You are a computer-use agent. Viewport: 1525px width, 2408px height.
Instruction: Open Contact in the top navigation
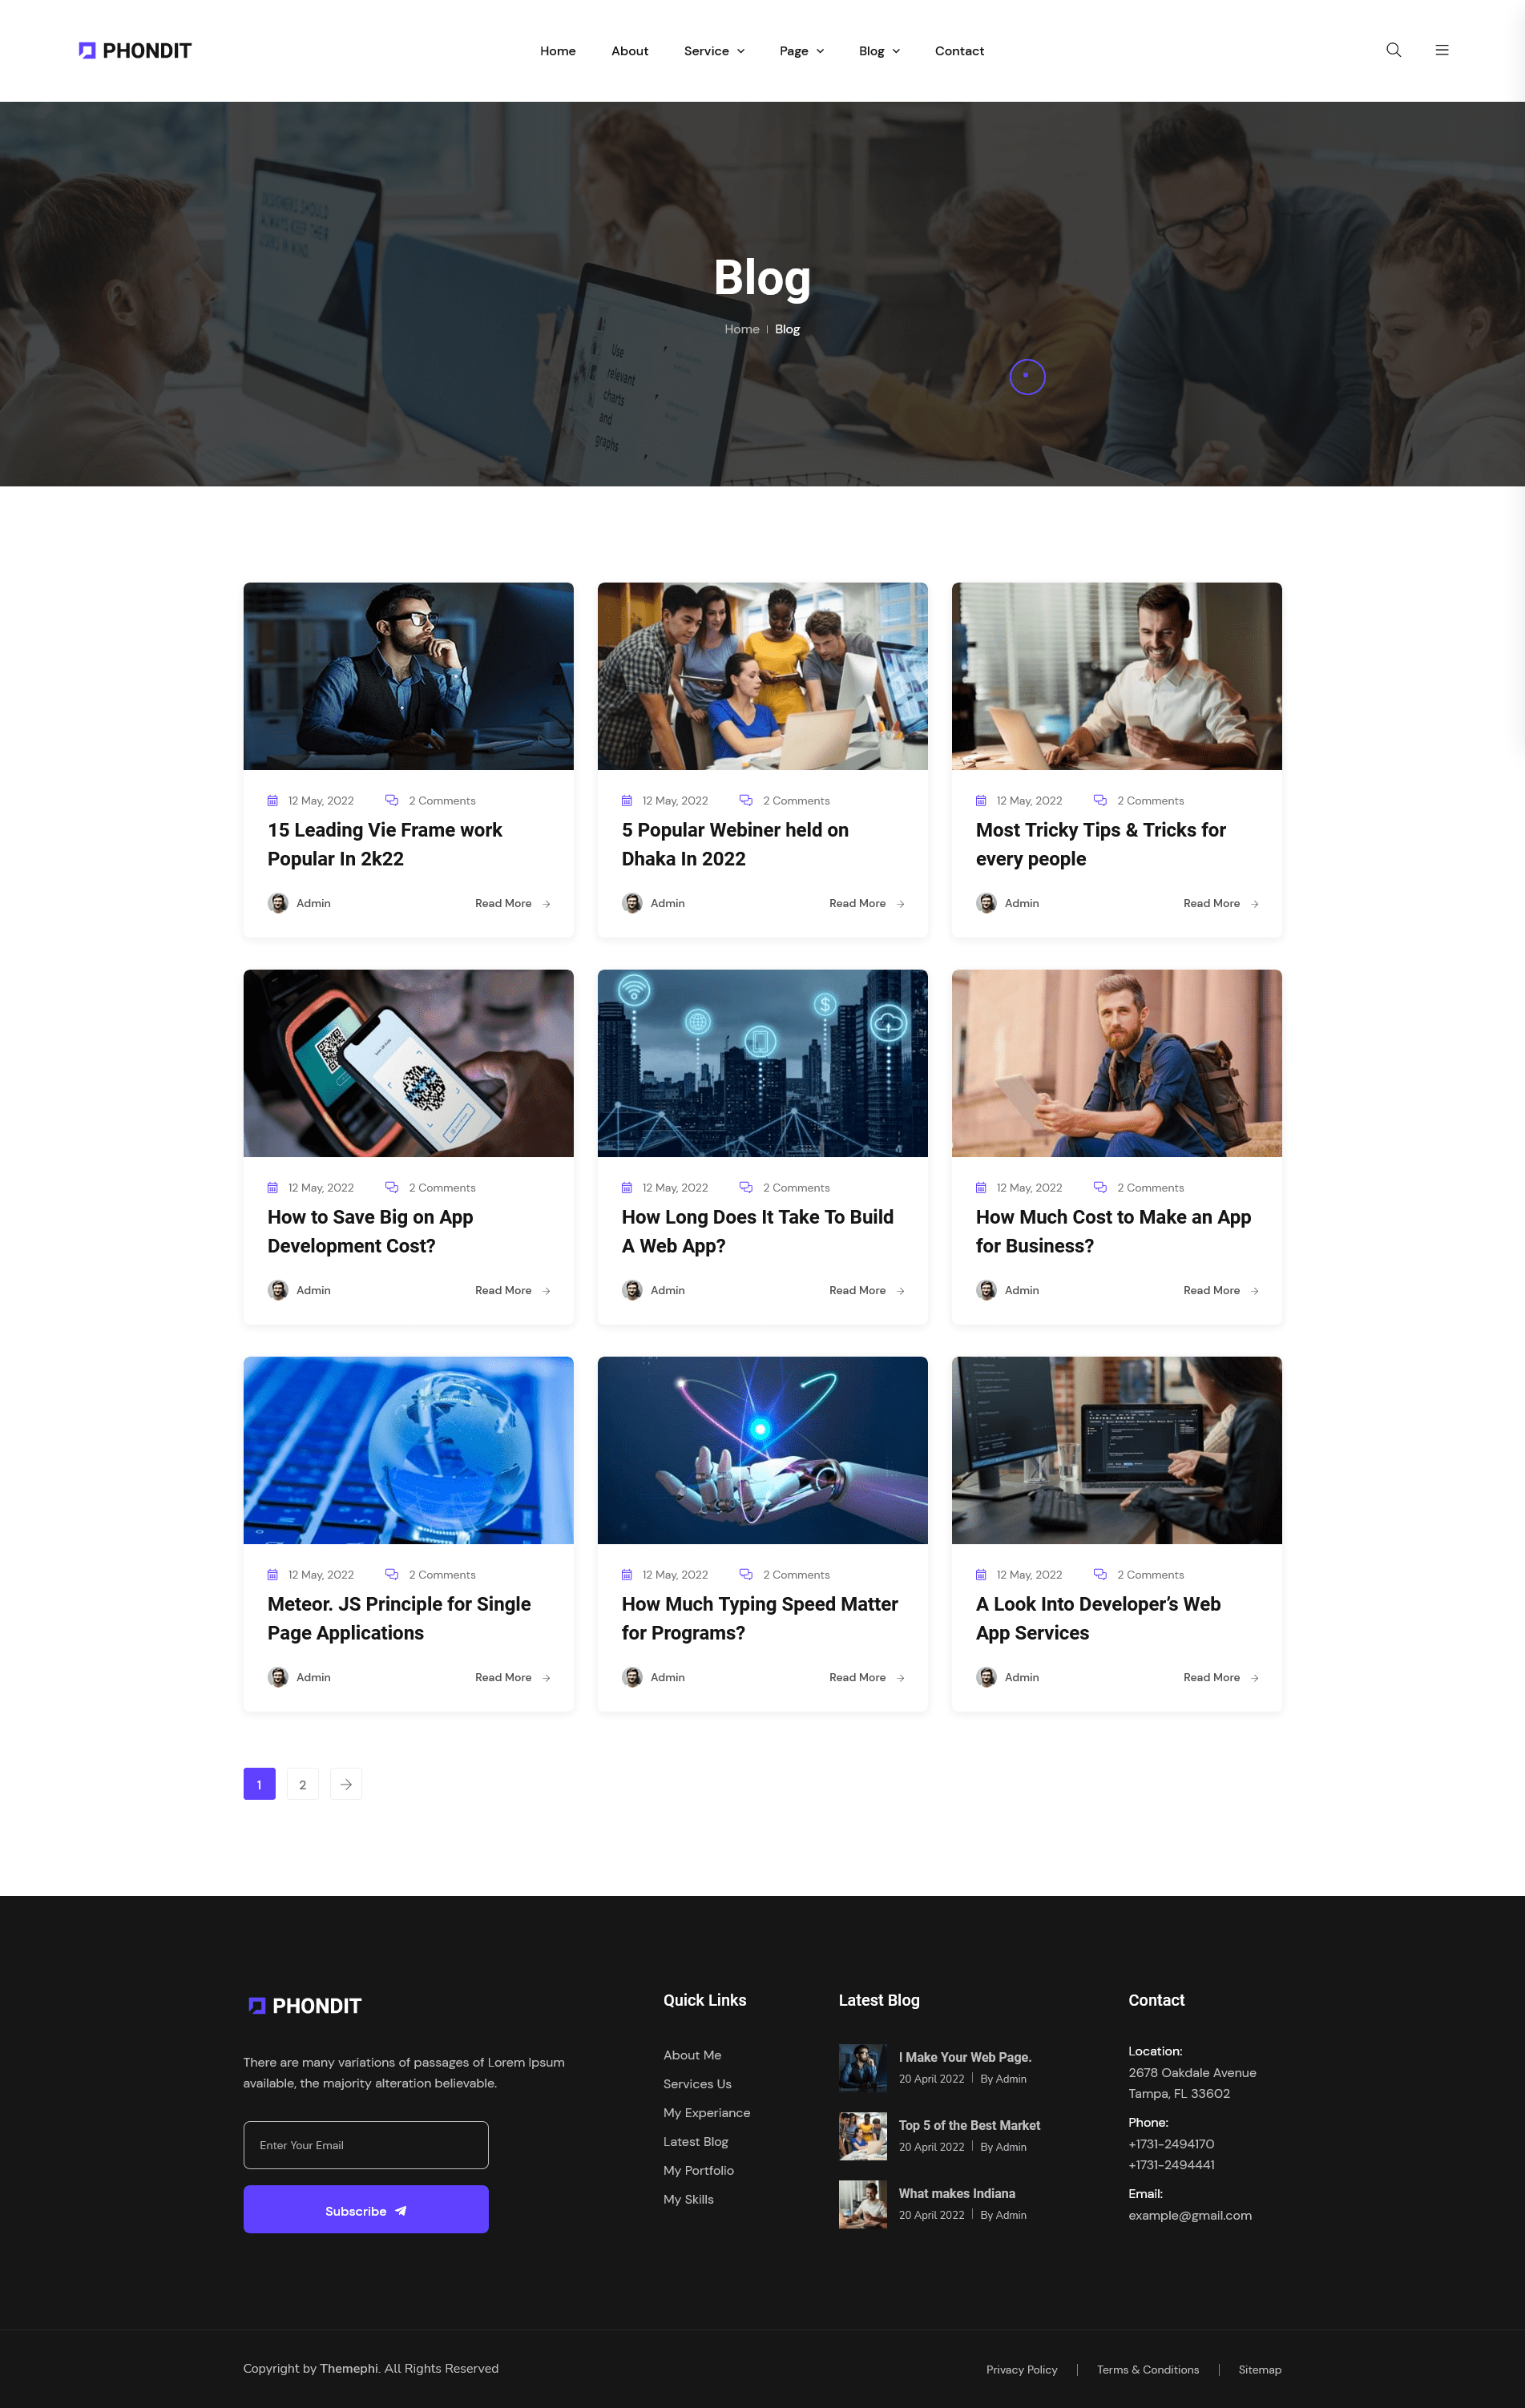click(x=959, y=51)
